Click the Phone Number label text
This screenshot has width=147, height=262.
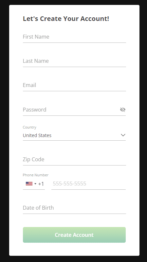pyautogui.click(x=36, y=175)
